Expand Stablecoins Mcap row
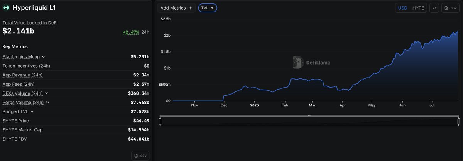The image size is (463, 161). [x=43, y=57]
